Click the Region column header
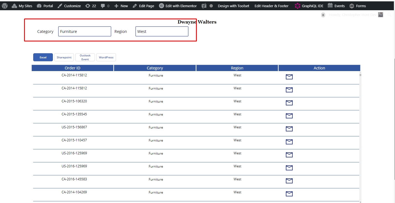 pyautogui.click(x=237, y=68)
